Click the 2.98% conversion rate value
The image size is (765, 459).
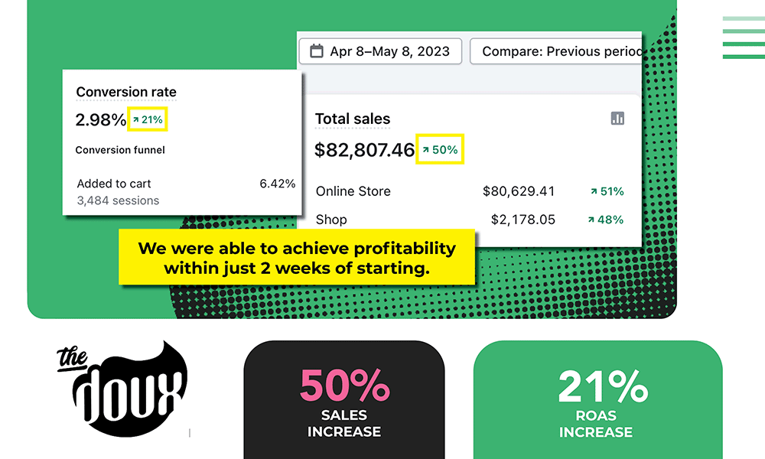point(100,120)
